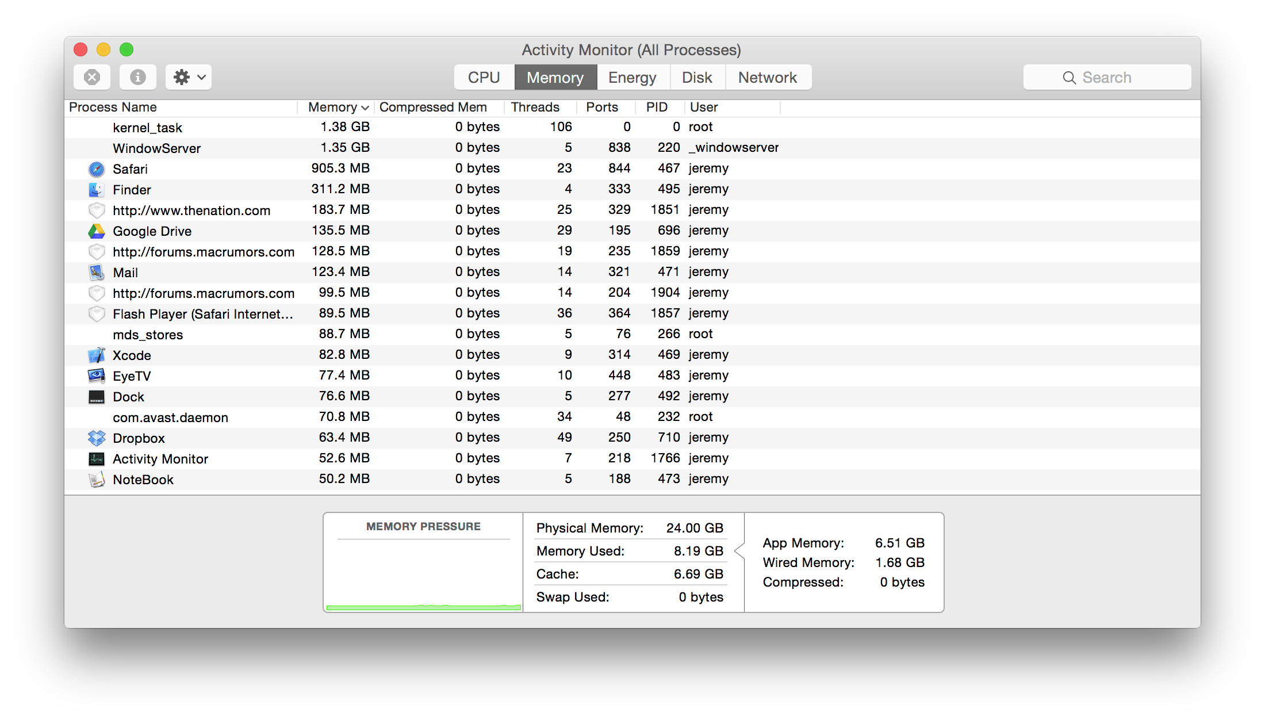Select the Memory tab
The image size is (1265, 720).
click(555, 77)
